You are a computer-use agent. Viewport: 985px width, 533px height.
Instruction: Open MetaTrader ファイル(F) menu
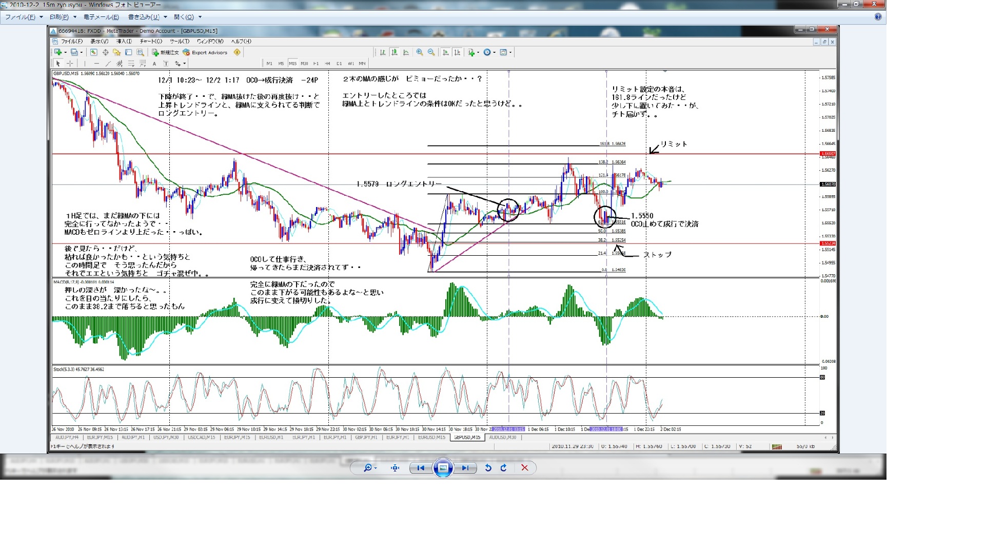coord(71,42)
